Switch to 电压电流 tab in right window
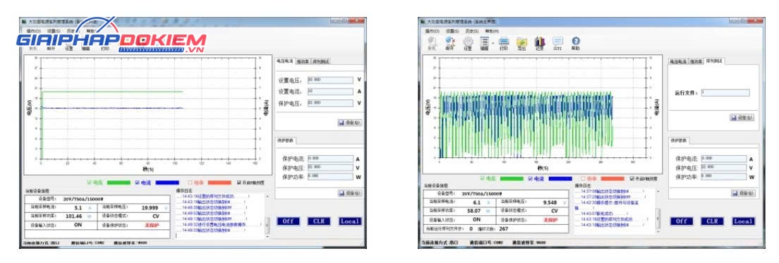The height and width of the screenshot is (263, 779). (678, 61)
